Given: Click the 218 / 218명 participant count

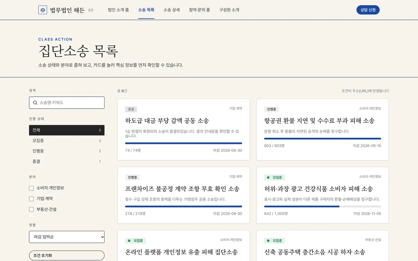Looking at the screenshot, I should coord(136,214).
